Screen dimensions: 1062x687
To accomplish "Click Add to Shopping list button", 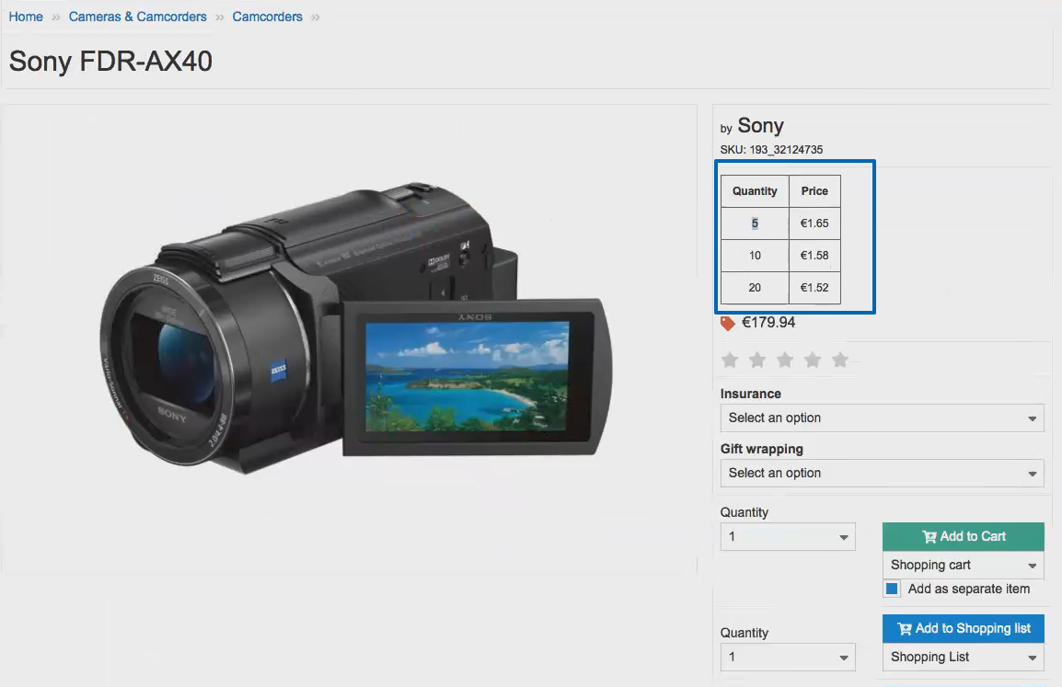I will pyautogui.click(x=964, y=628).
